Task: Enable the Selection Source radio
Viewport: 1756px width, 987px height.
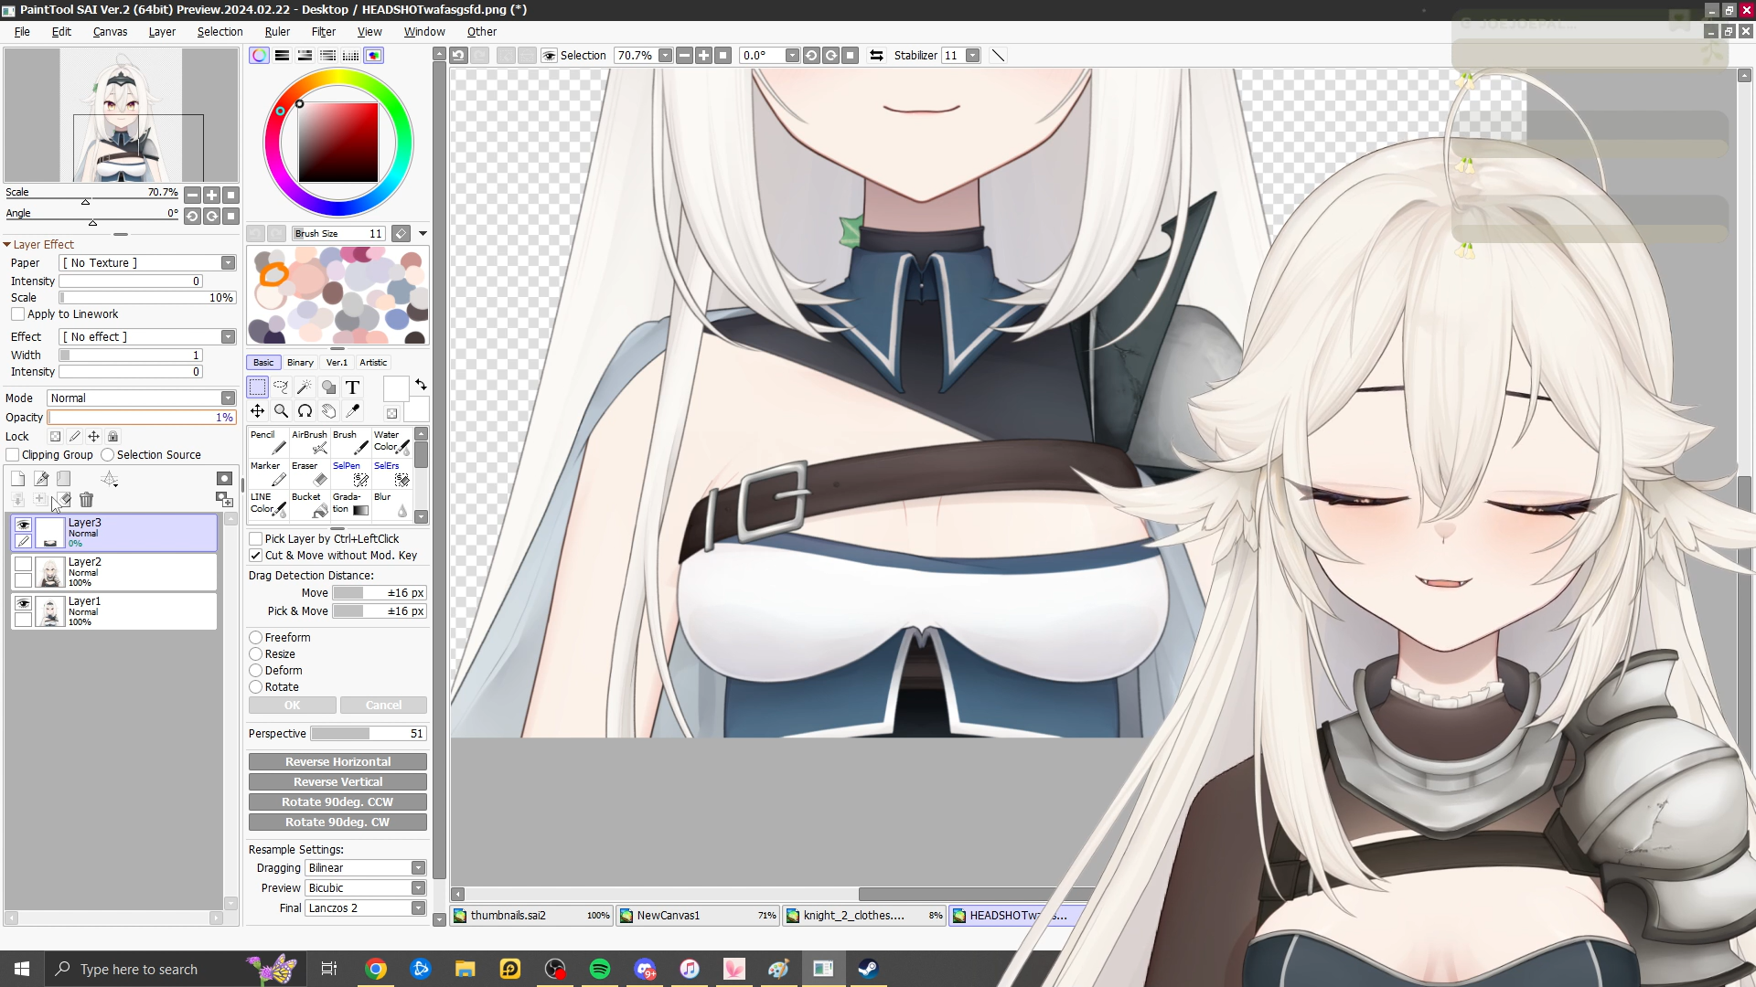Action: click(x=108, y=455)
